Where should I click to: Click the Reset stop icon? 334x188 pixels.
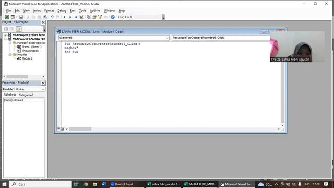76,17
